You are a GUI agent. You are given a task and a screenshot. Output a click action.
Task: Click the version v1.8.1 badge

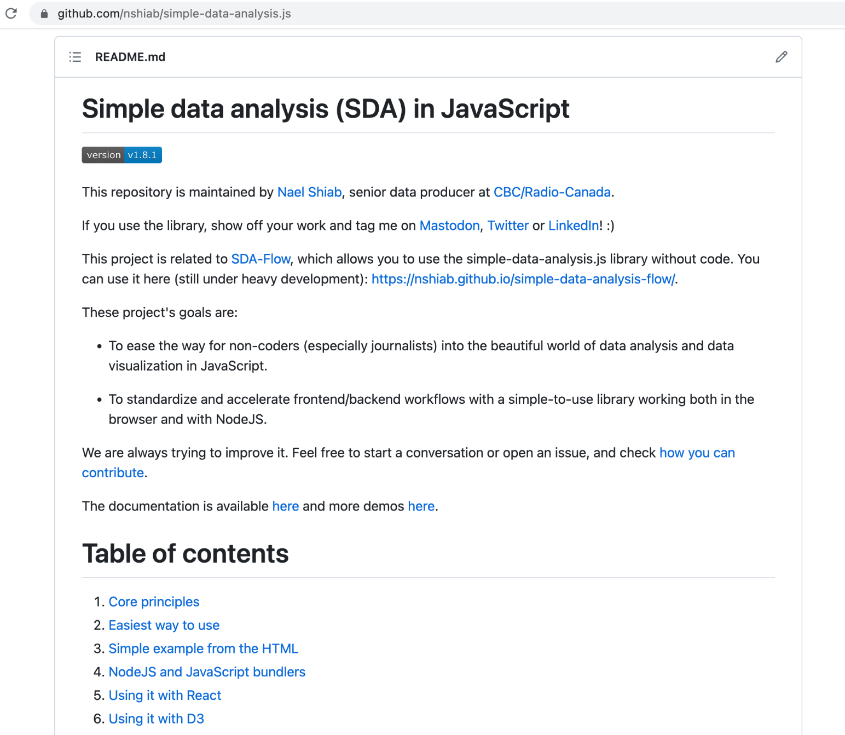click(121, 155)
